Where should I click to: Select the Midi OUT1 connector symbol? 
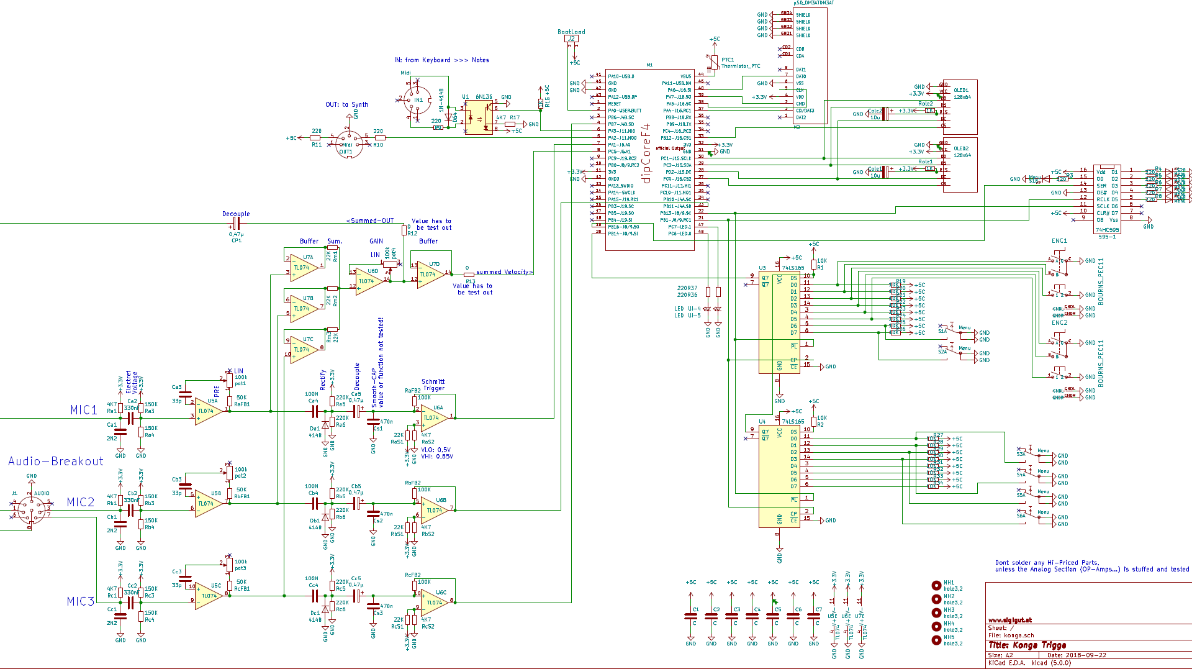[348, 144]
